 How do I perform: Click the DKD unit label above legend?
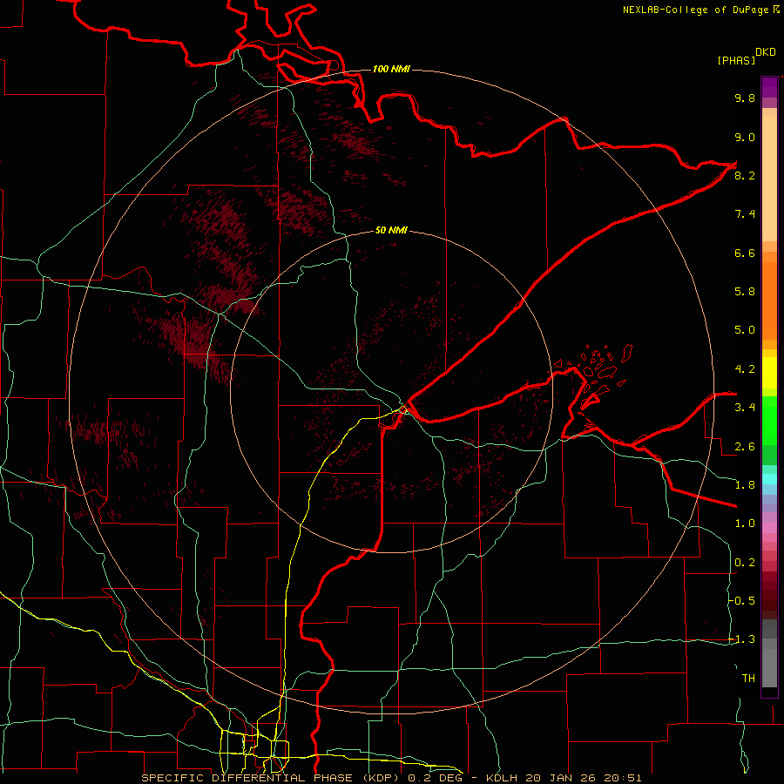tap(766, 52)
